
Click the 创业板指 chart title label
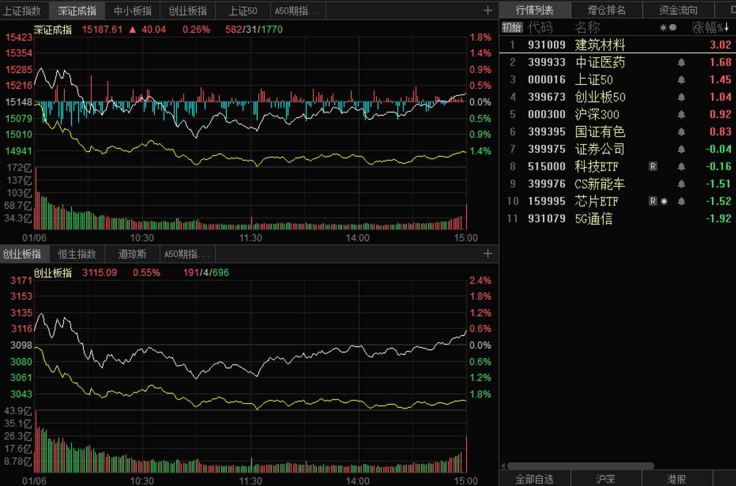coord(52,272)
